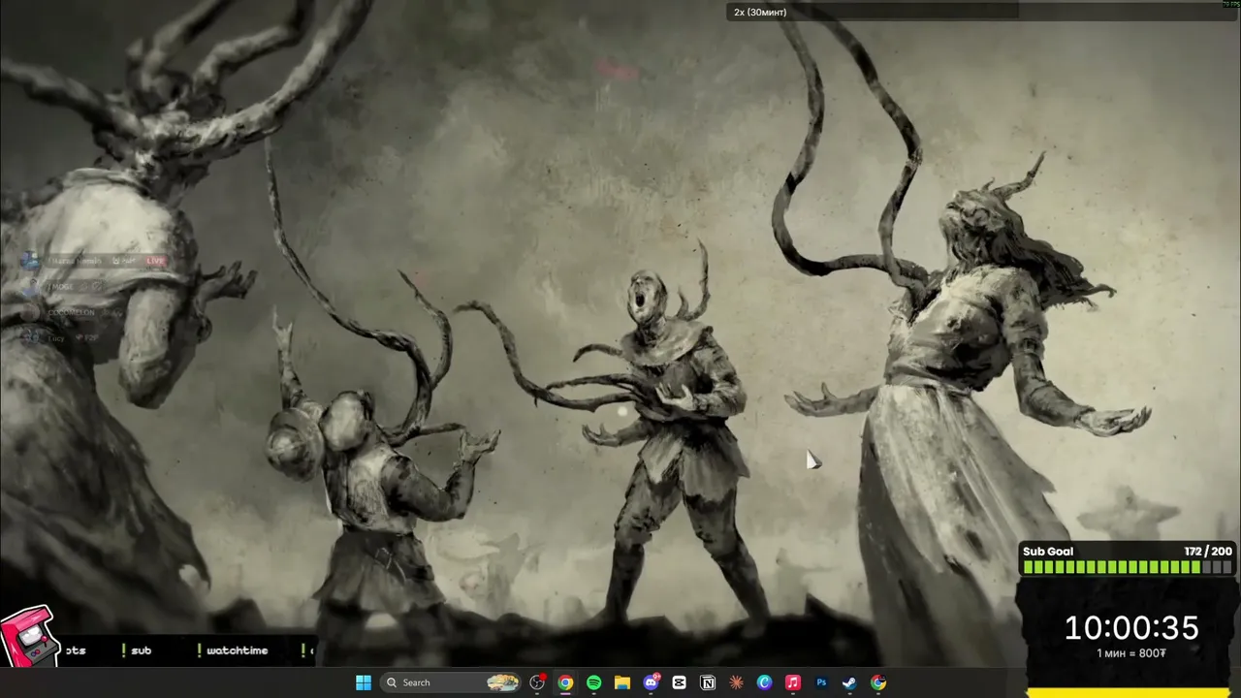Image resolution: width=1241 pixels, height=698 pixels.
Task: Click the 172 / 200 sub count
Action: click(x=1208, y=552)
